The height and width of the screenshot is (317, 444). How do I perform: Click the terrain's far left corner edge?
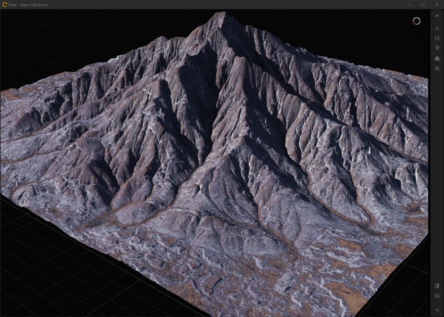4,94
